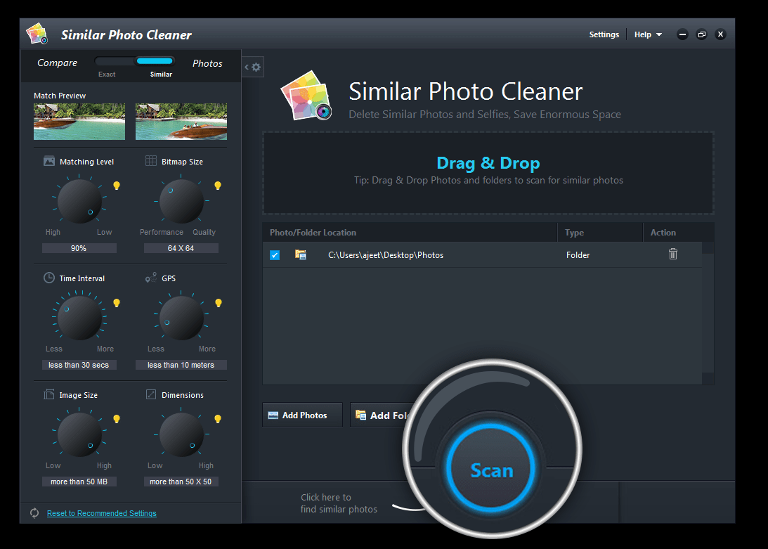Screen dimensions: 768x549
Task: Restore down the application window
Action: click(x=701, y=34)
